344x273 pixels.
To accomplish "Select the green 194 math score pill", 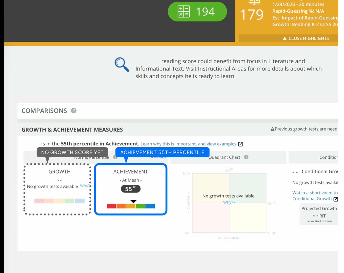I will pyautogui.click(x=197, y=12).
